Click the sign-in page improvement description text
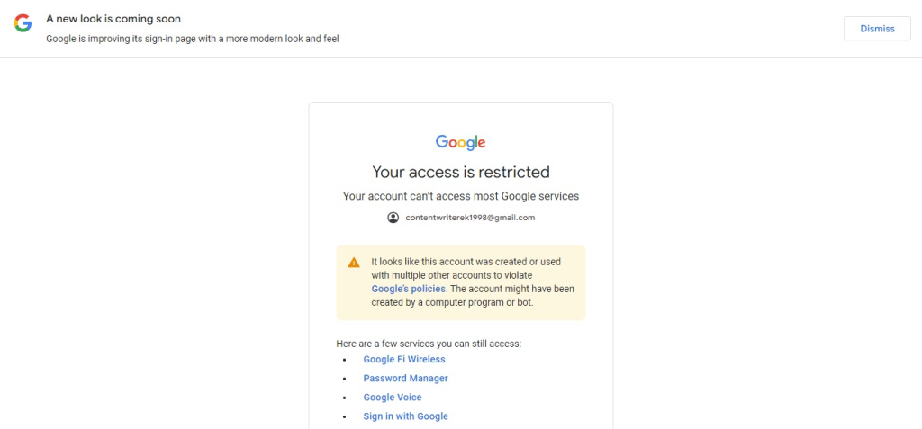Viewport: 922px width, 429px height. click(193, 40)
